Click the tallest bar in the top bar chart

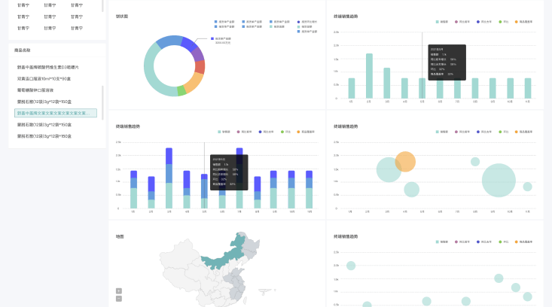click(x=369, y=76)
